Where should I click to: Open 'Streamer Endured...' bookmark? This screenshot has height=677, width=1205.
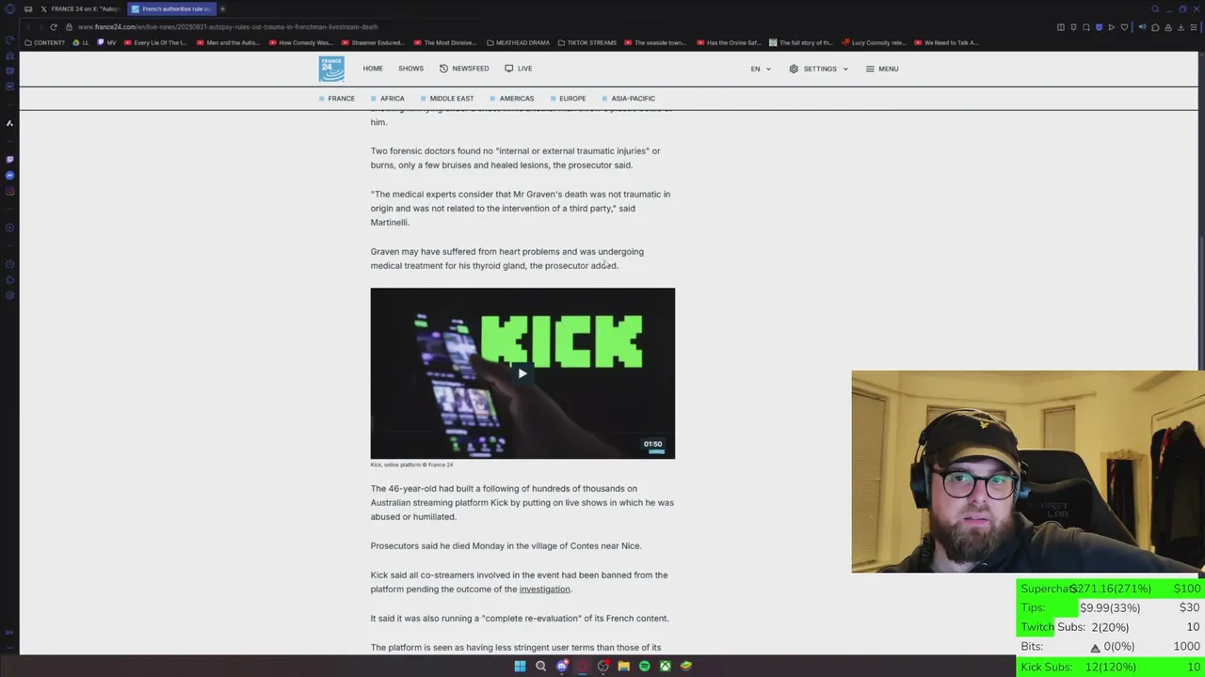(373, 42)
